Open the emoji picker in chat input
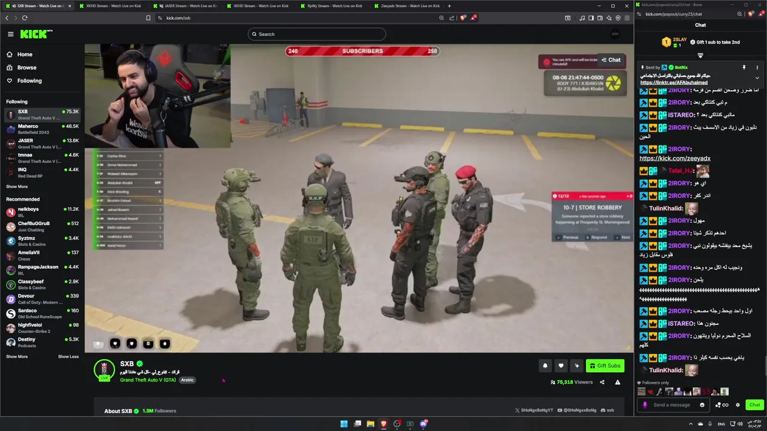Viewport: 767px width, 431px height. click(x=702, y=405)
